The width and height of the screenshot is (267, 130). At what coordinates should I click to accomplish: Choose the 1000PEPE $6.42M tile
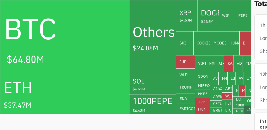(153, 104)
